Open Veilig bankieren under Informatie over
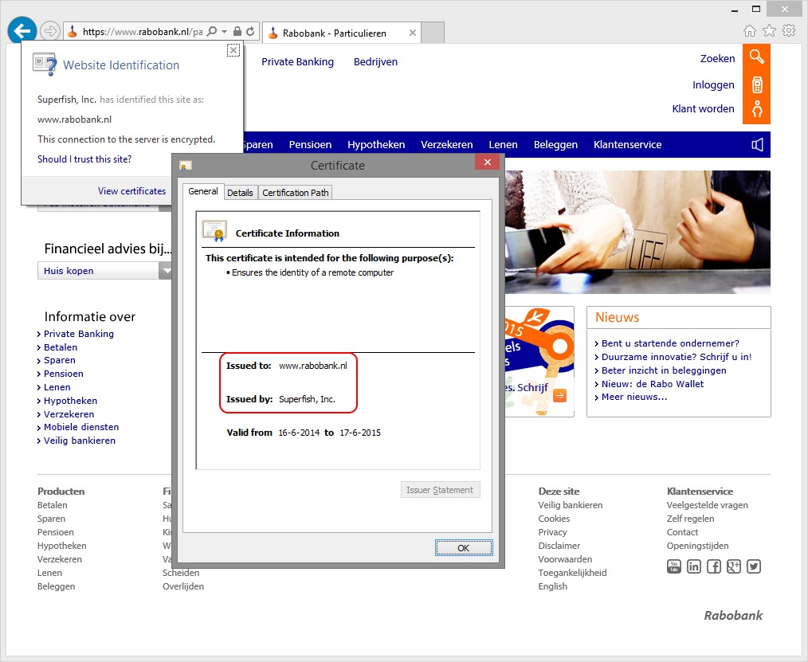This screenshot has width=808, height=662. pyautogui.click(x=80, y=441)
